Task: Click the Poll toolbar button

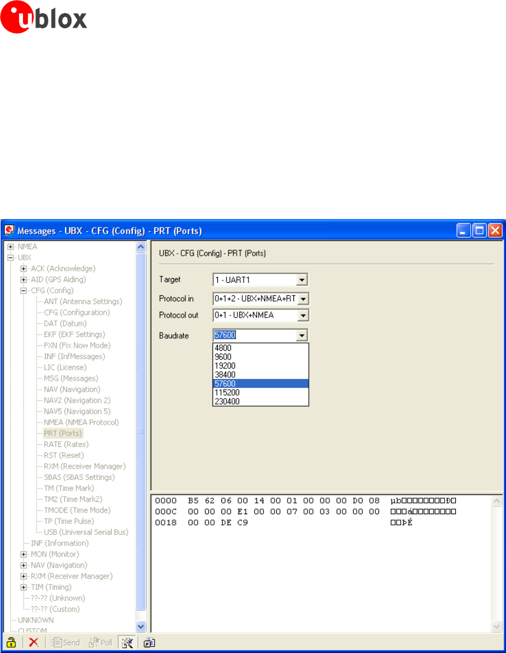Action: [x=100, y=642]
